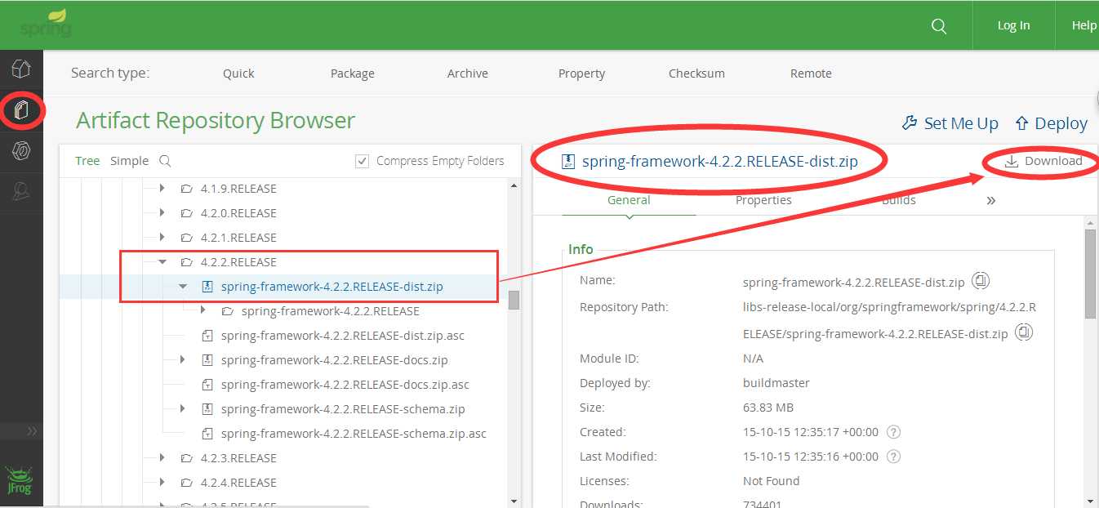Select the Property search type
The width and height of the screenshot is (1099, 508).
click(x=581, y=74)
